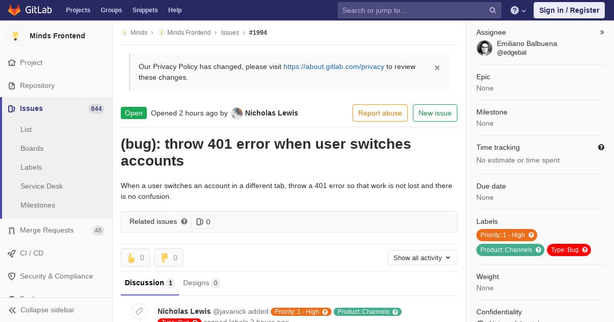The height and width of the screenshot is (322, 614).
Task: Open the Help question mark menu
Action: 518,10
